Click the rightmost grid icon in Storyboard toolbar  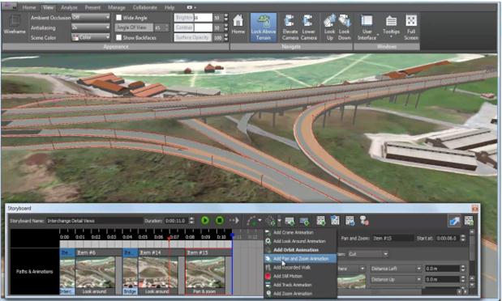point(469,220)
